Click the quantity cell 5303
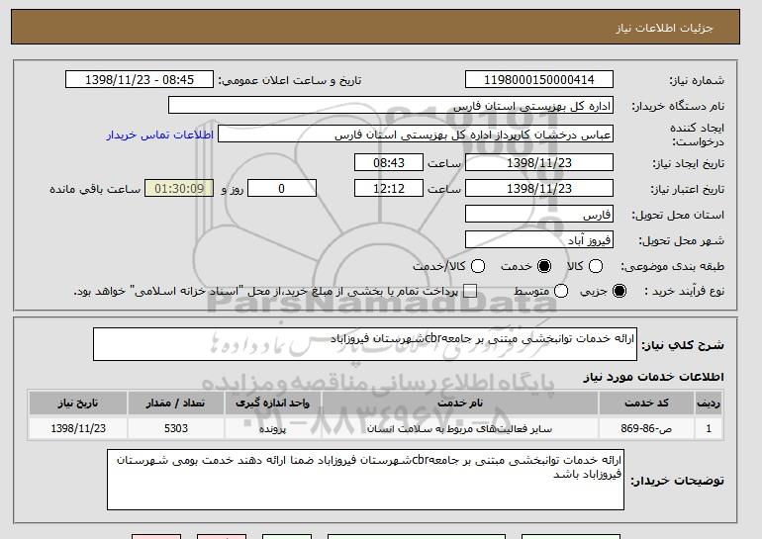The width and height of the screenshot is (762, 539). 175,428
